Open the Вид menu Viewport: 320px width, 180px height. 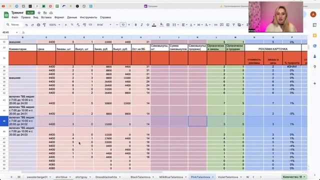coord(35,17)
